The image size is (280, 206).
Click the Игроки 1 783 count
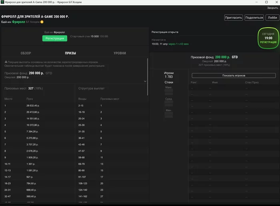coord(169,75)
